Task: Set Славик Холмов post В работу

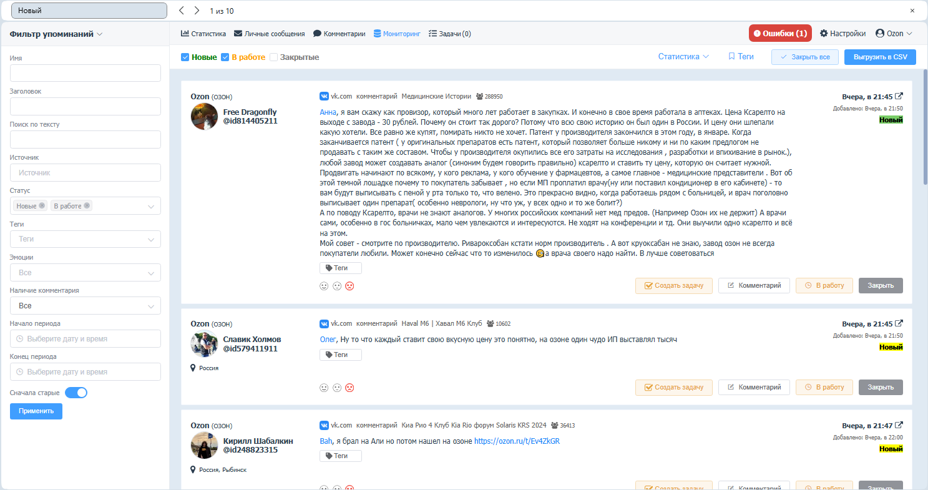Action: click(824, 387)
